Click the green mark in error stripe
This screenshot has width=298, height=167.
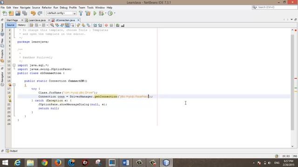(x=296, y=88)
